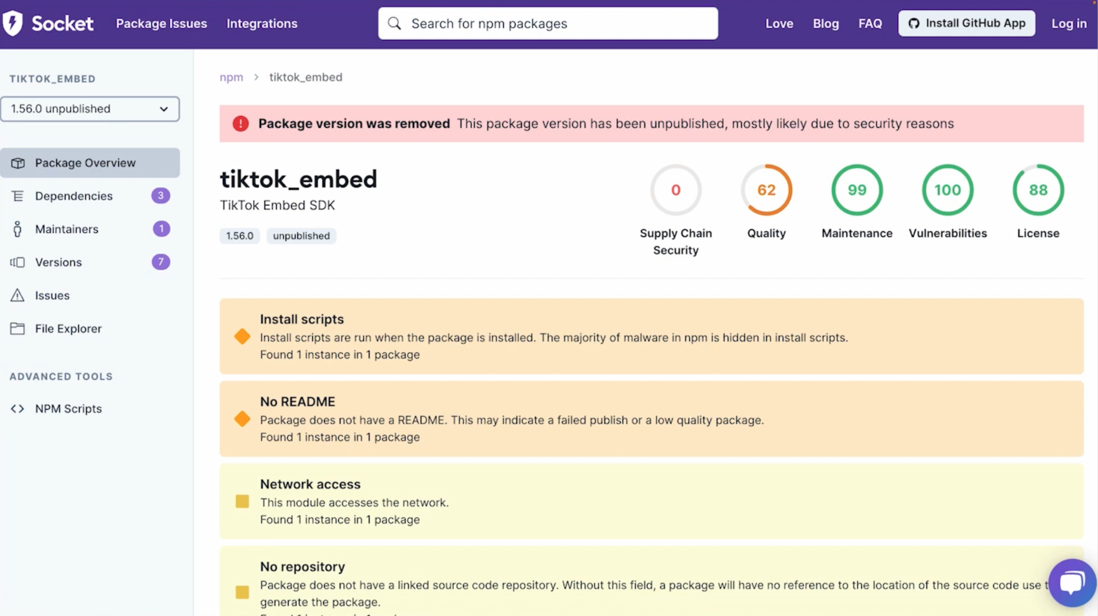Click the Maintenance score 99 gauge
1098x616 pixels.
857,190
